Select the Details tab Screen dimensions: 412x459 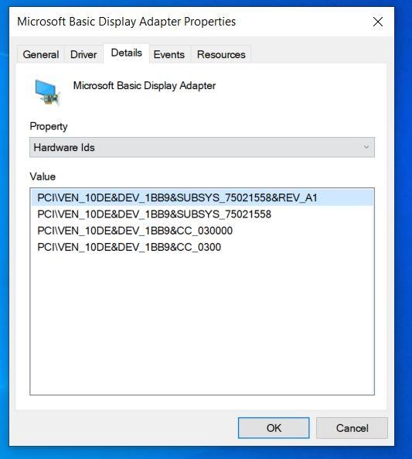[x=126, y=53]
